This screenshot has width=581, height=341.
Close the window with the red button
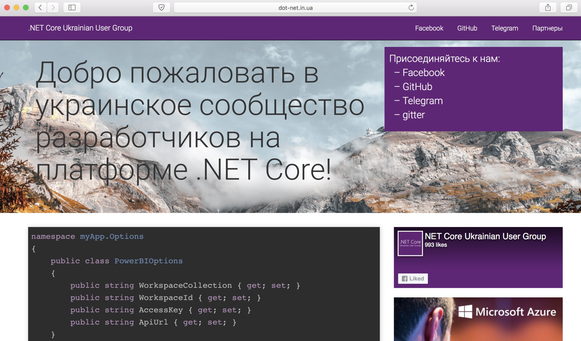(7, 8)
